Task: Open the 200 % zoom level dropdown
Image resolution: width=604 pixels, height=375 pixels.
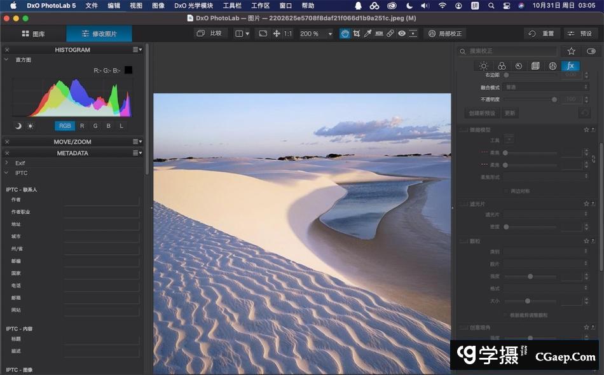Action: pyautogui.click(x=317, y=34)
